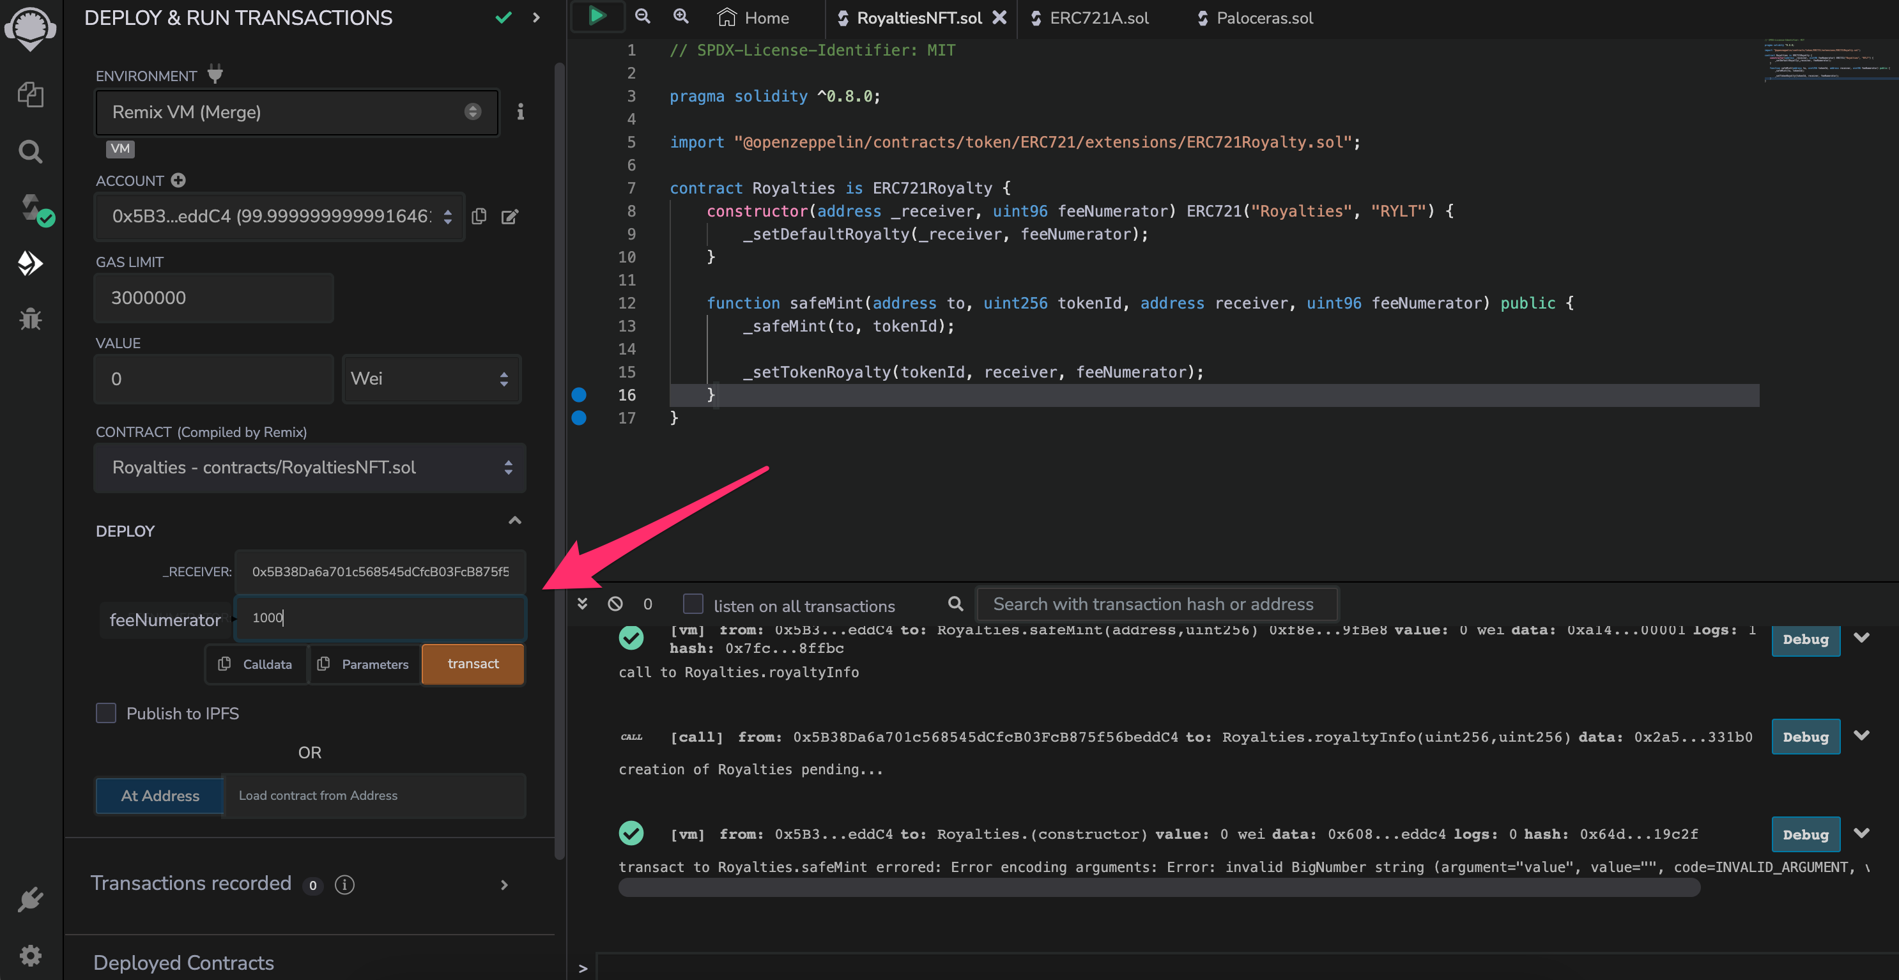Screen dimensions: 1899x980
Task: Open the File explorer sidebar icon
Action: coord(30,95)
